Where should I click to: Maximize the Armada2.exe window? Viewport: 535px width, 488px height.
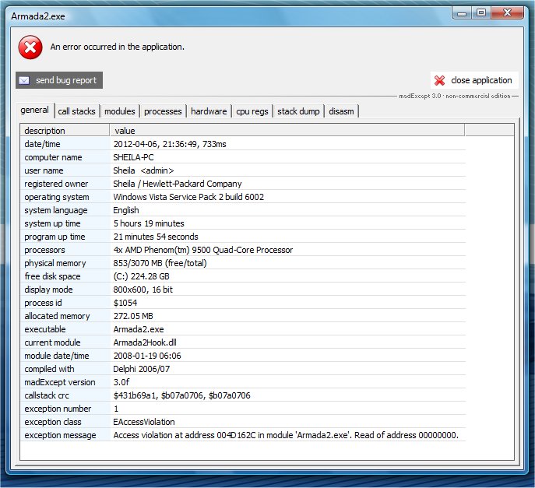[x=480, y=12]
